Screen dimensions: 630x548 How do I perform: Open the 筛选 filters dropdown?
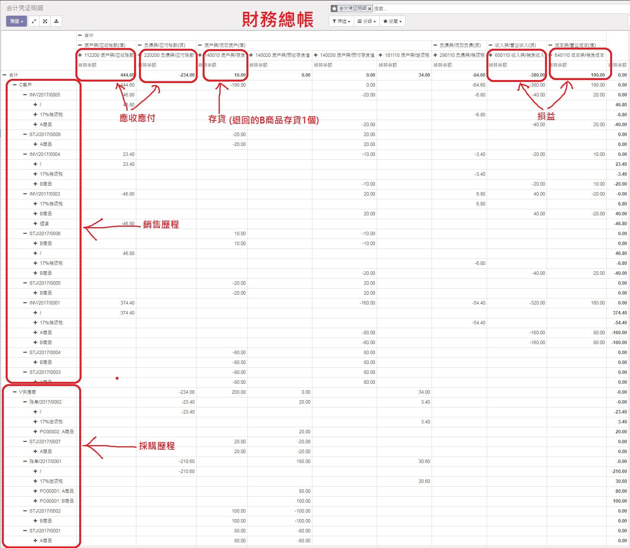point(341,21)
